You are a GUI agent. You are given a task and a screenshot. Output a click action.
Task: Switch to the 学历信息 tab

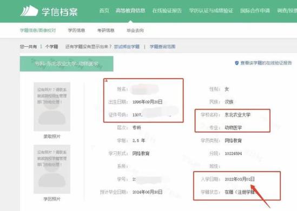[x=76, y=30]
